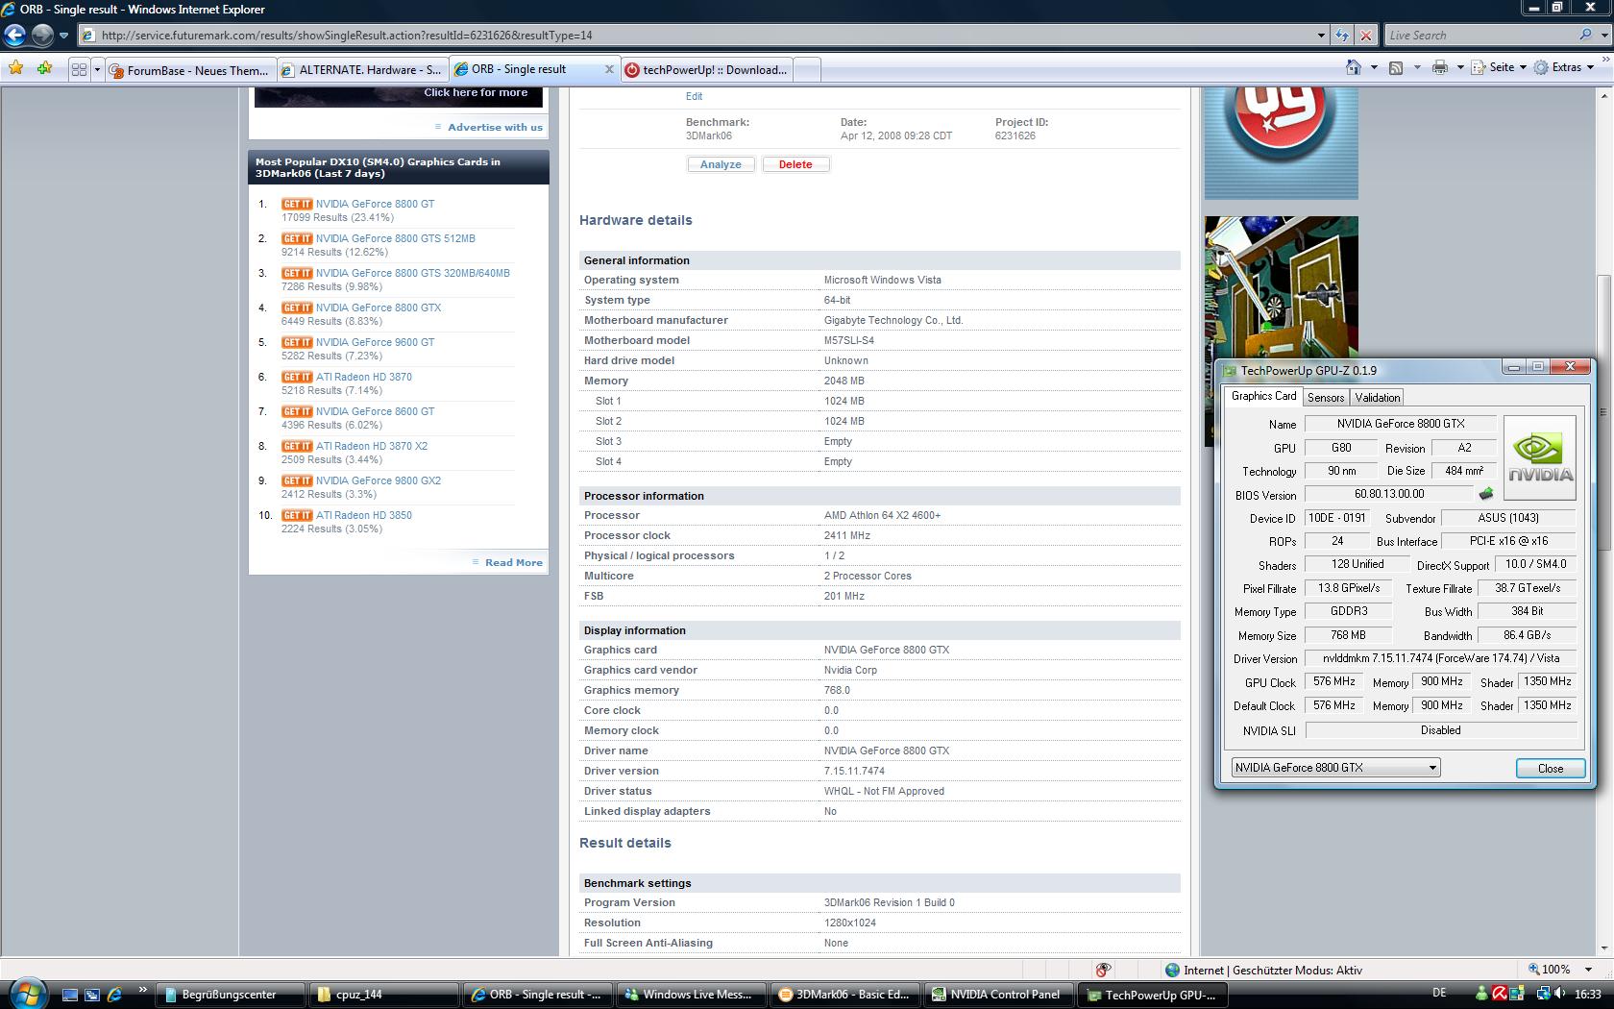Viewport: 1614px width, 1009px height.
Task: Click the Read More link
Action: click(x=514, y=562)
